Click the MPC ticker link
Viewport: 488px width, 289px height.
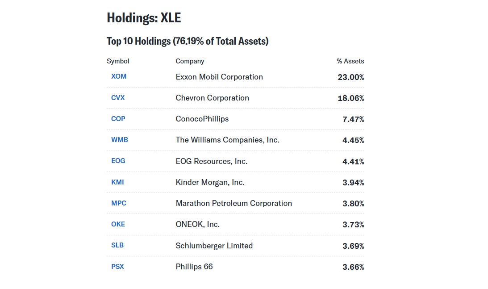point(119,203)
